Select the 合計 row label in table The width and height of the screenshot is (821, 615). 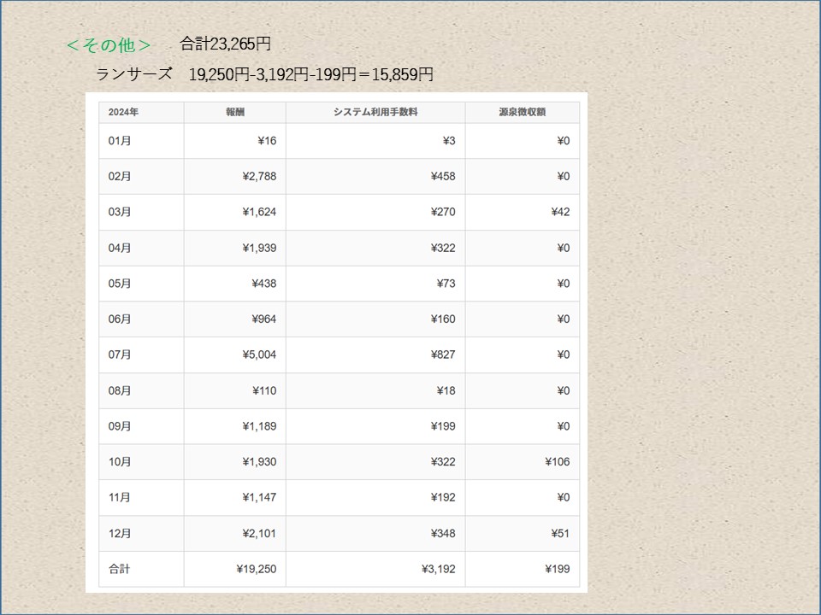point(120,569)
